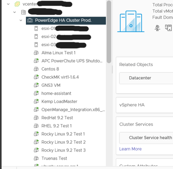This screenshot has height=169, width=173.
Task: Click the Cluster Services heading
Action: [x=136, y=124]
